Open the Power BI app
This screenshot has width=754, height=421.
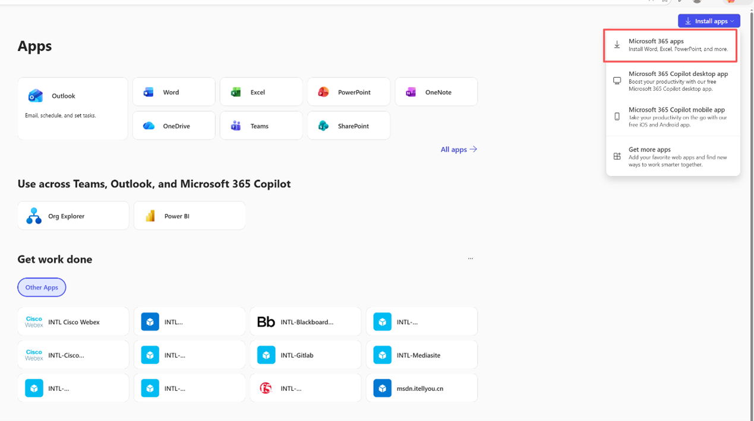coord(190,216)
